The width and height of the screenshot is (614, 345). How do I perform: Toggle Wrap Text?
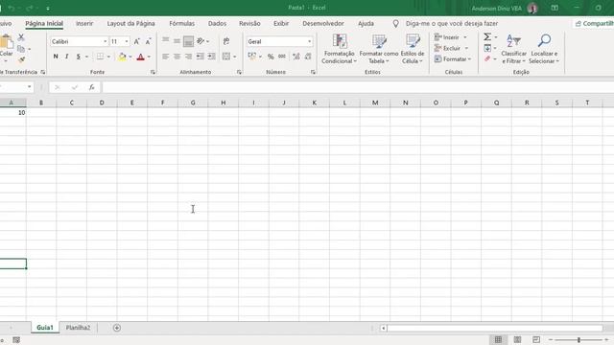pyautogui.click(x=226, y=41)
